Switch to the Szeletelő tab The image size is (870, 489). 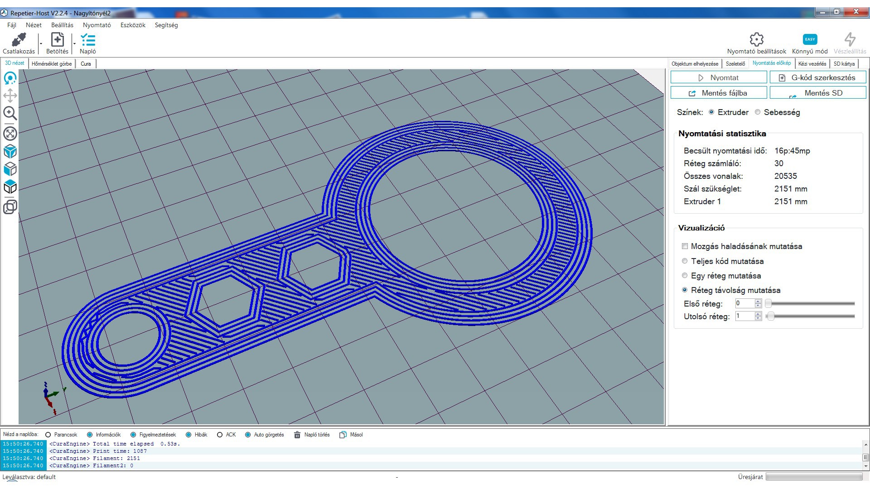click(735, 64)
